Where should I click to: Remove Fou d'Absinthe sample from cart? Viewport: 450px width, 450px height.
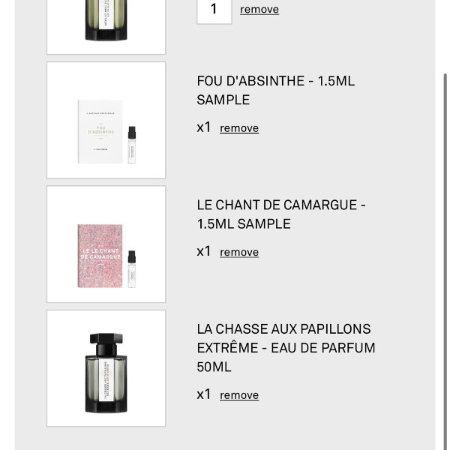tap(239, 128)
